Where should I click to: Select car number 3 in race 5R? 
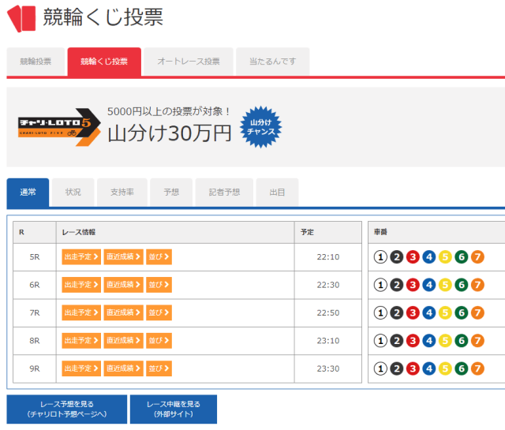pos(413,257)
